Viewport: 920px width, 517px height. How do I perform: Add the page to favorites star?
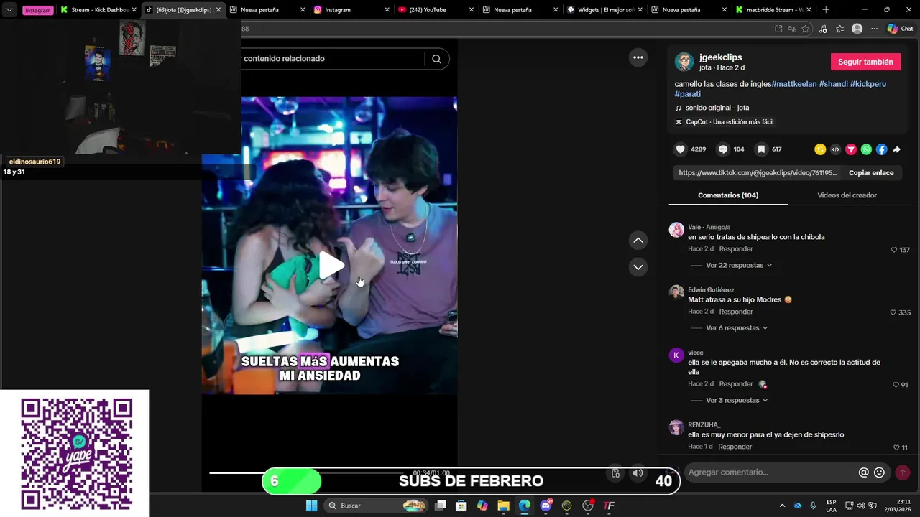tap(806, 29)
